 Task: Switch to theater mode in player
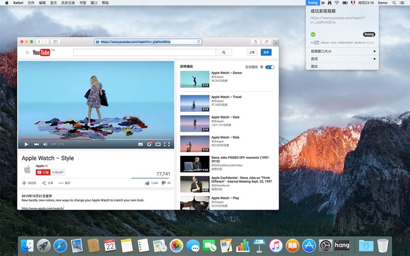click(x=158, y=144)
